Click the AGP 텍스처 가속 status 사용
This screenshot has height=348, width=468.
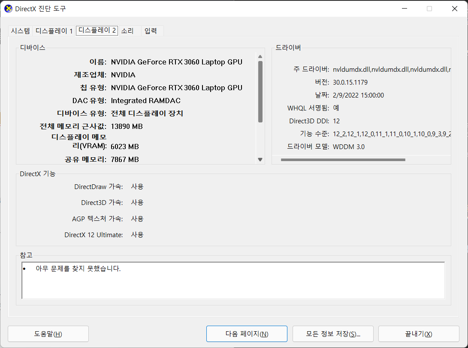137,219
